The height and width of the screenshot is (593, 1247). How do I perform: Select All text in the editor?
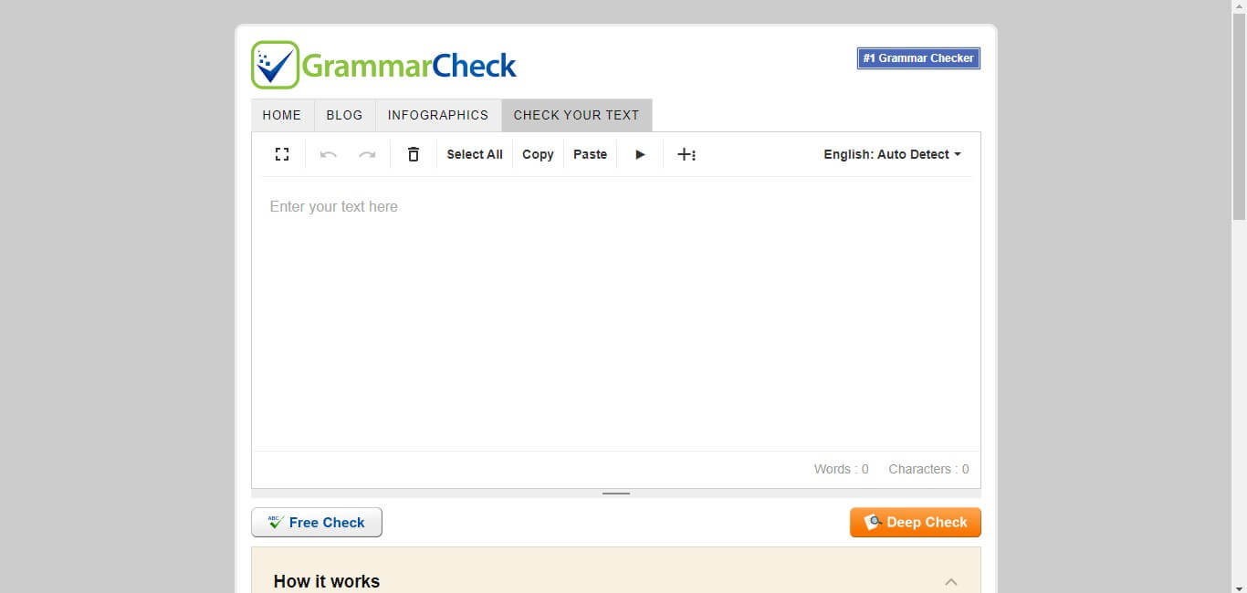(x=474, y=154)
